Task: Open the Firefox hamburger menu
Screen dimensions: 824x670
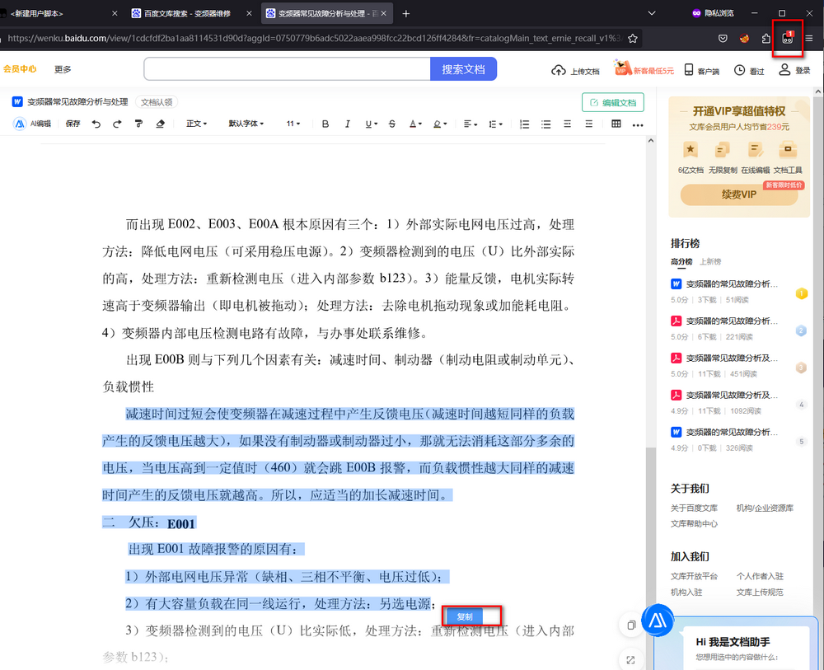Action: tap(809, 38)
